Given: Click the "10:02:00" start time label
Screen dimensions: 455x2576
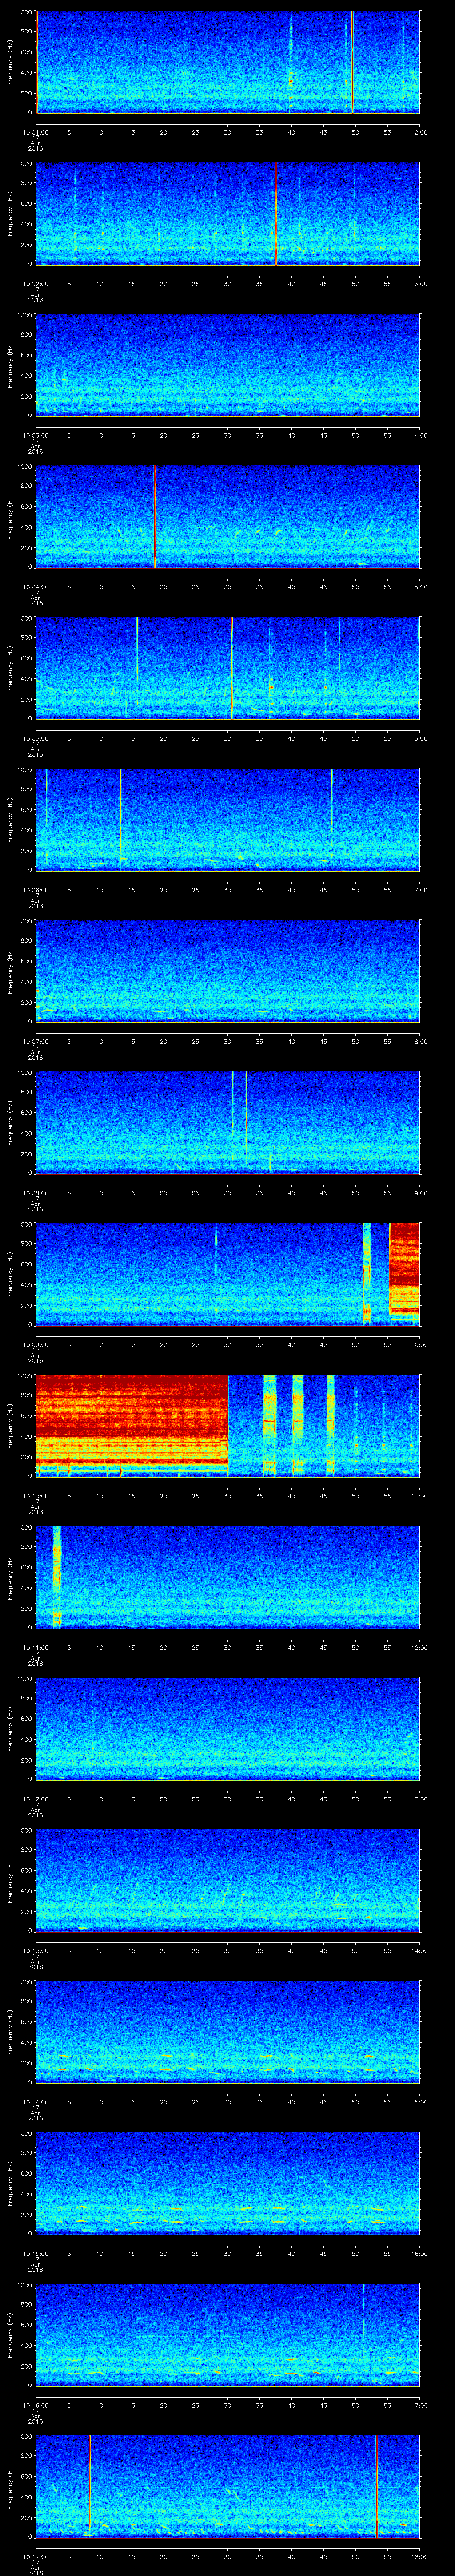Looking at the screenshot, I should click(35, 284).
